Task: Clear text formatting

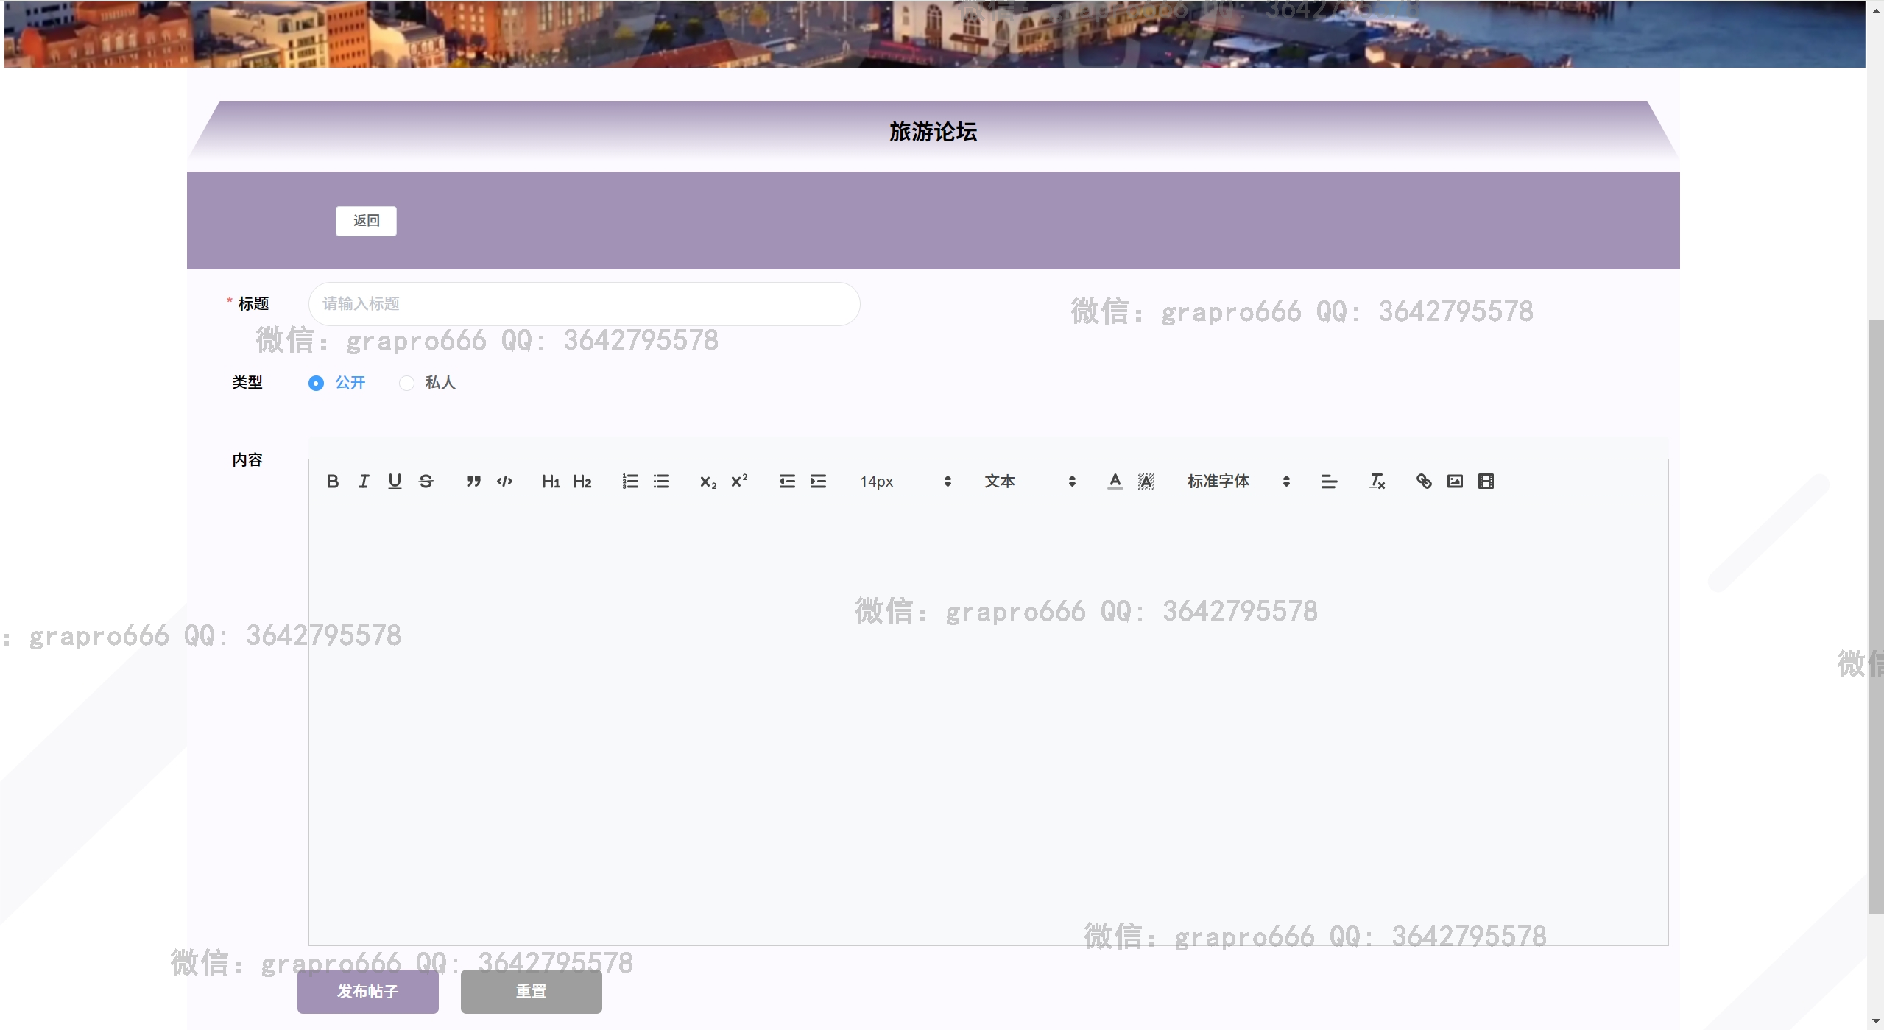Action: [1377, 482]
